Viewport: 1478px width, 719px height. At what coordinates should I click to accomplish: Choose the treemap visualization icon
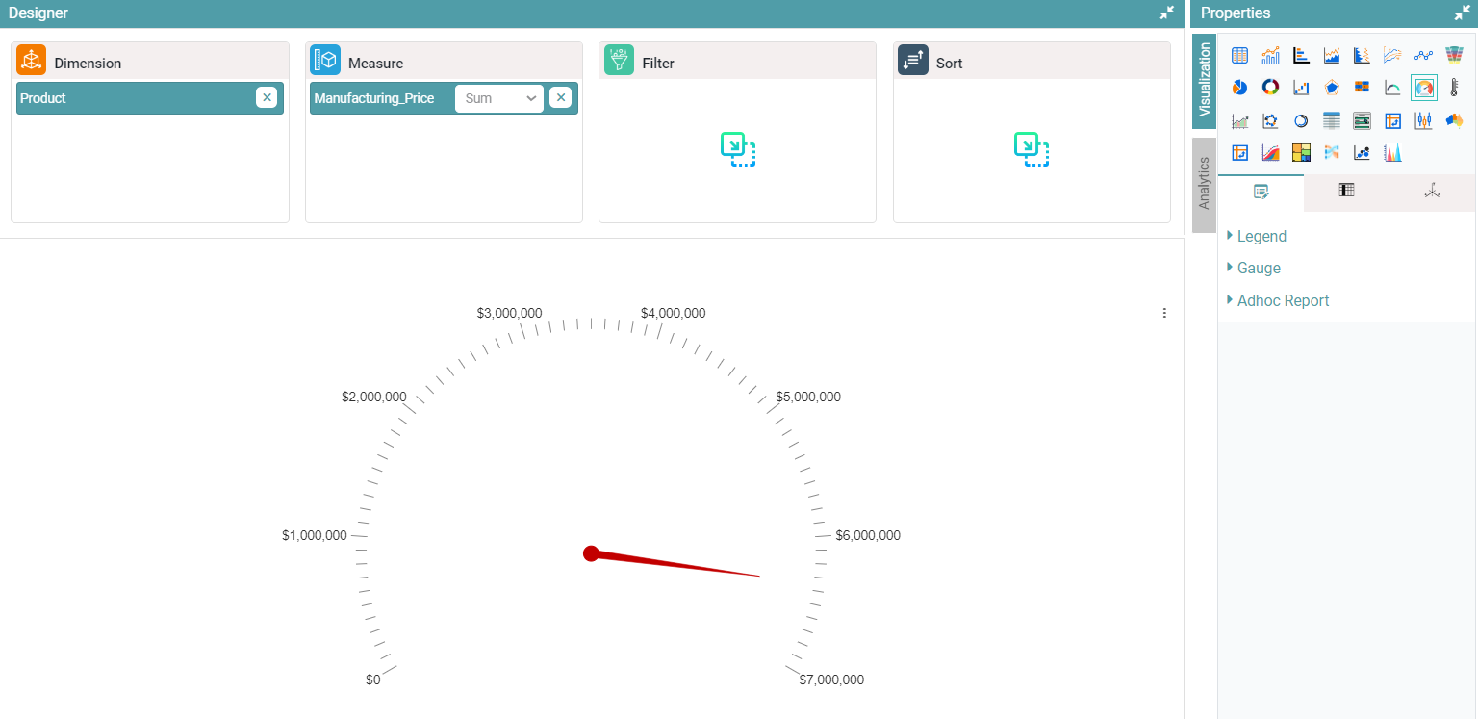click(1301, 152)
